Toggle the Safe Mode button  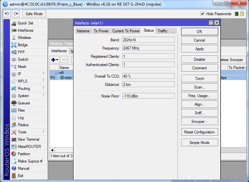click(x=34, y=14)
